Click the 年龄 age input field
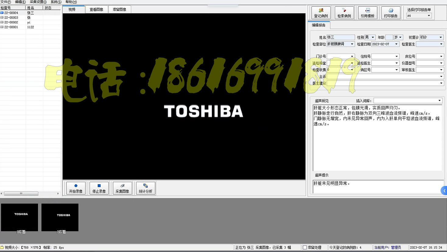This screenshot has width=447, height=252. coord(389,37)
